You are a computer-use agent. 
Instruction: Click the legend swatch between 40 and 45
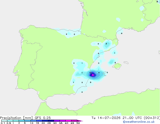point(68,121)
